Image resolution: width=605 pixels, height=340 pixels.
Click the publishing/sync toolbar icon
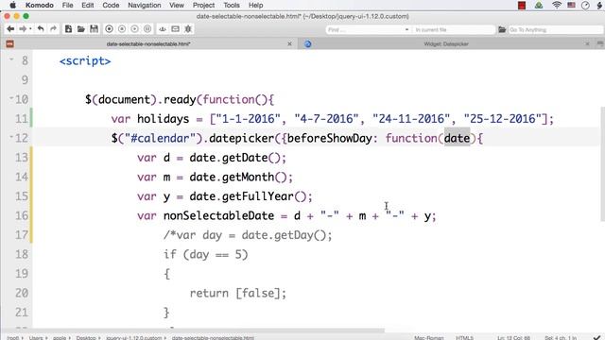point(163,29)
